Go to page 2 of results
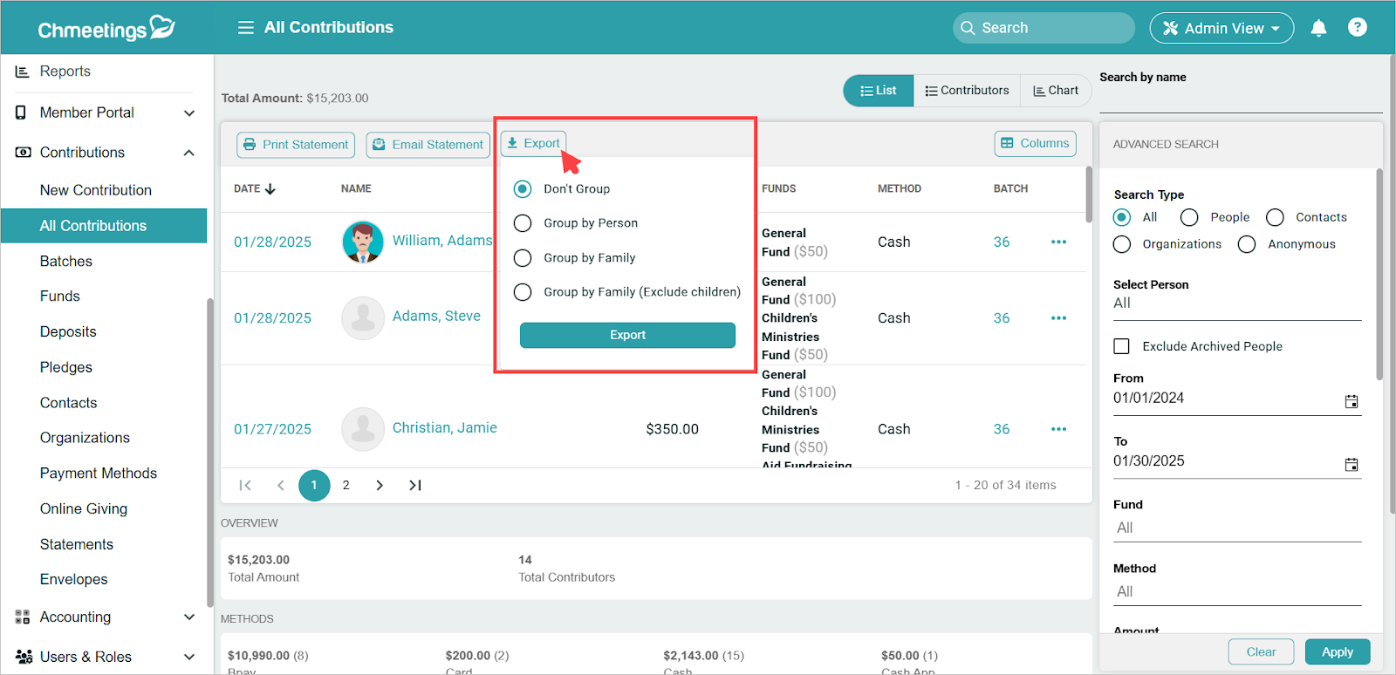 pos(346,486)
